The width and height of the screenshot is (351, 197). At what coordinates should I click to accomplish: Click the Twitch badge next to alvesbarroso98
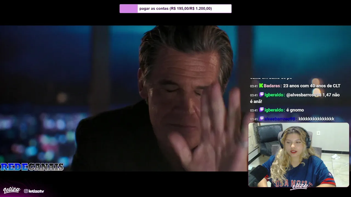click(261, 119)
